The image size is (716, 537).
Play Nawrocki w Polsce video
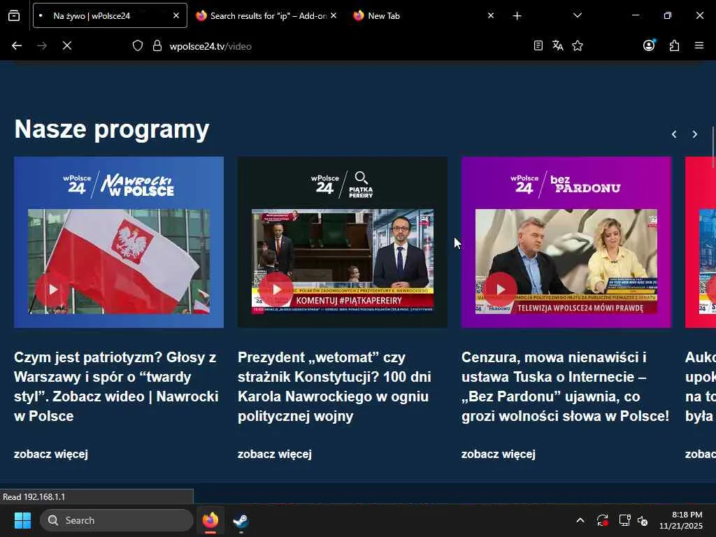tap(52, 289)
